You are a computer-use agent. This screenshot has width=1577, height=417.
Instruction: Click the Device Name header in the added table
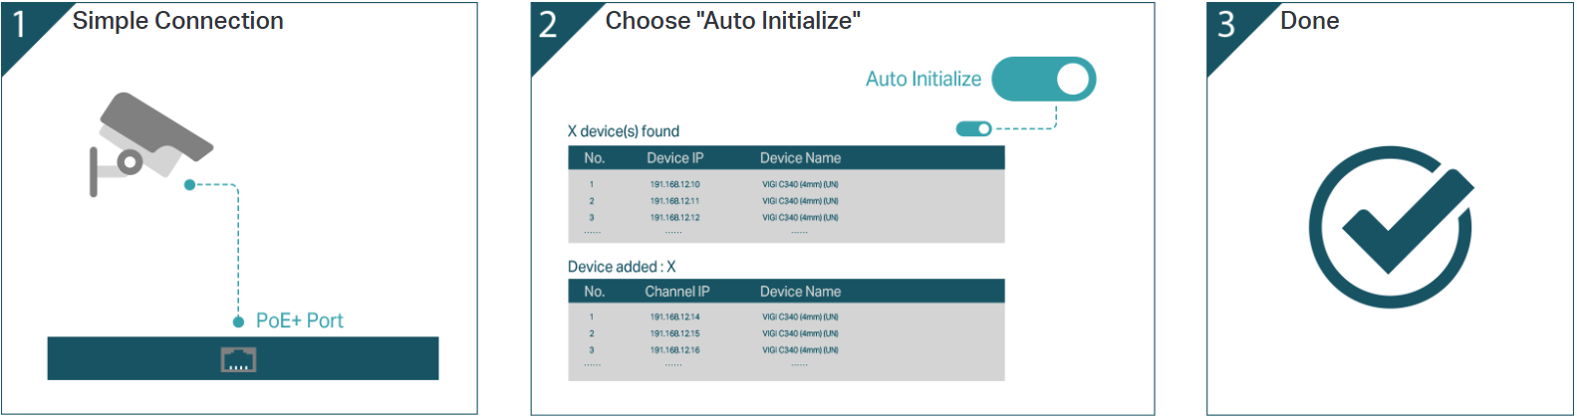pyautogui.click(x=800, y=292)
